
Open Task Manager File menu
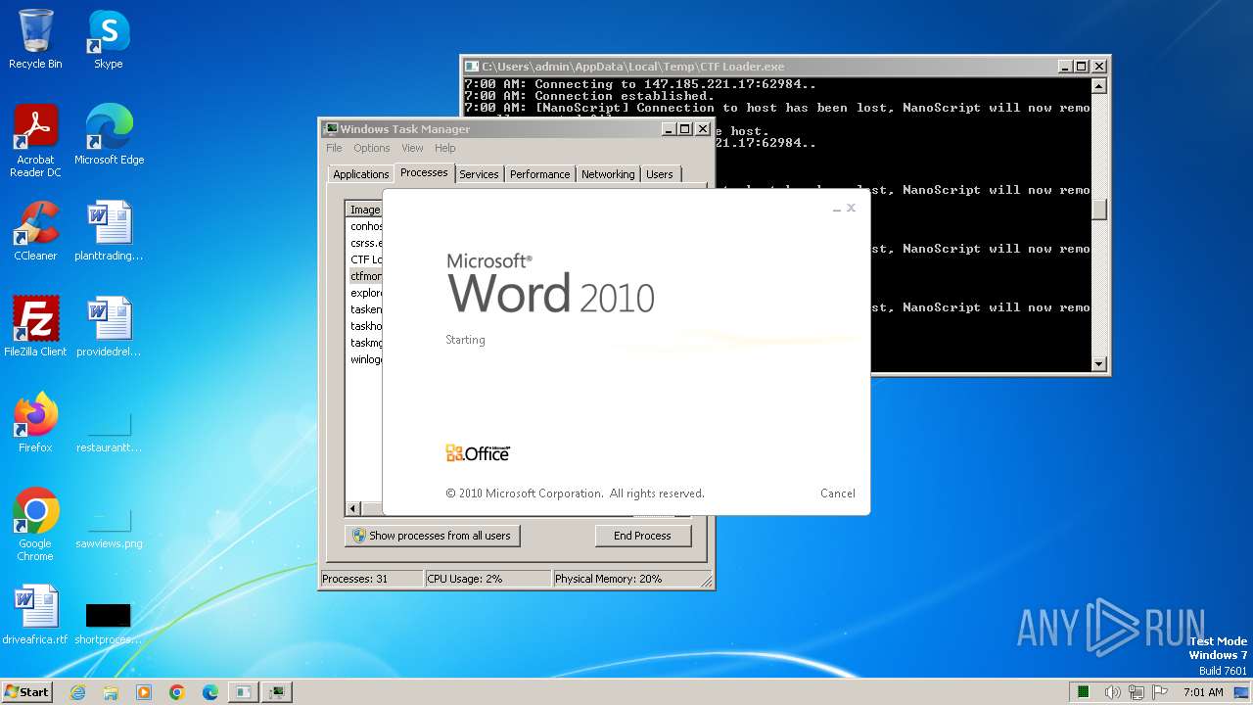(334, 148)
